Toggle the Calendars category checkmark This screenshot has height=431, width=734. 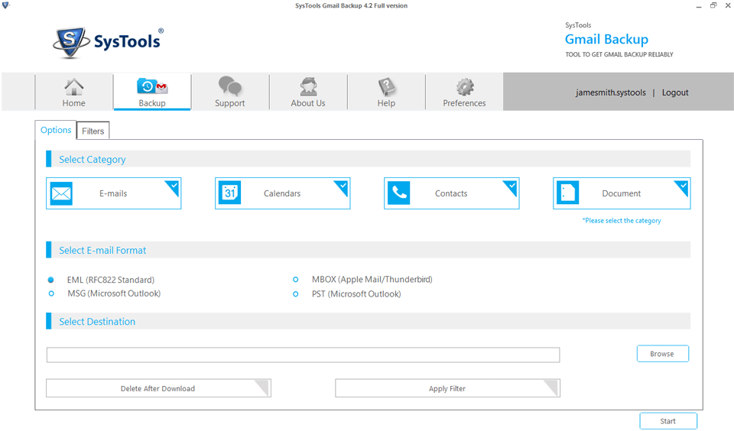pyautogui.click(x=343, y=186)
